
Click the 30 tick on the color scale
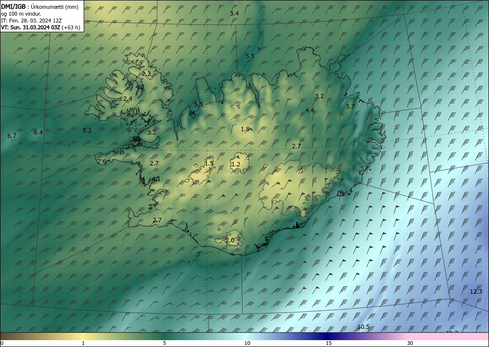(x=410, y=343)
